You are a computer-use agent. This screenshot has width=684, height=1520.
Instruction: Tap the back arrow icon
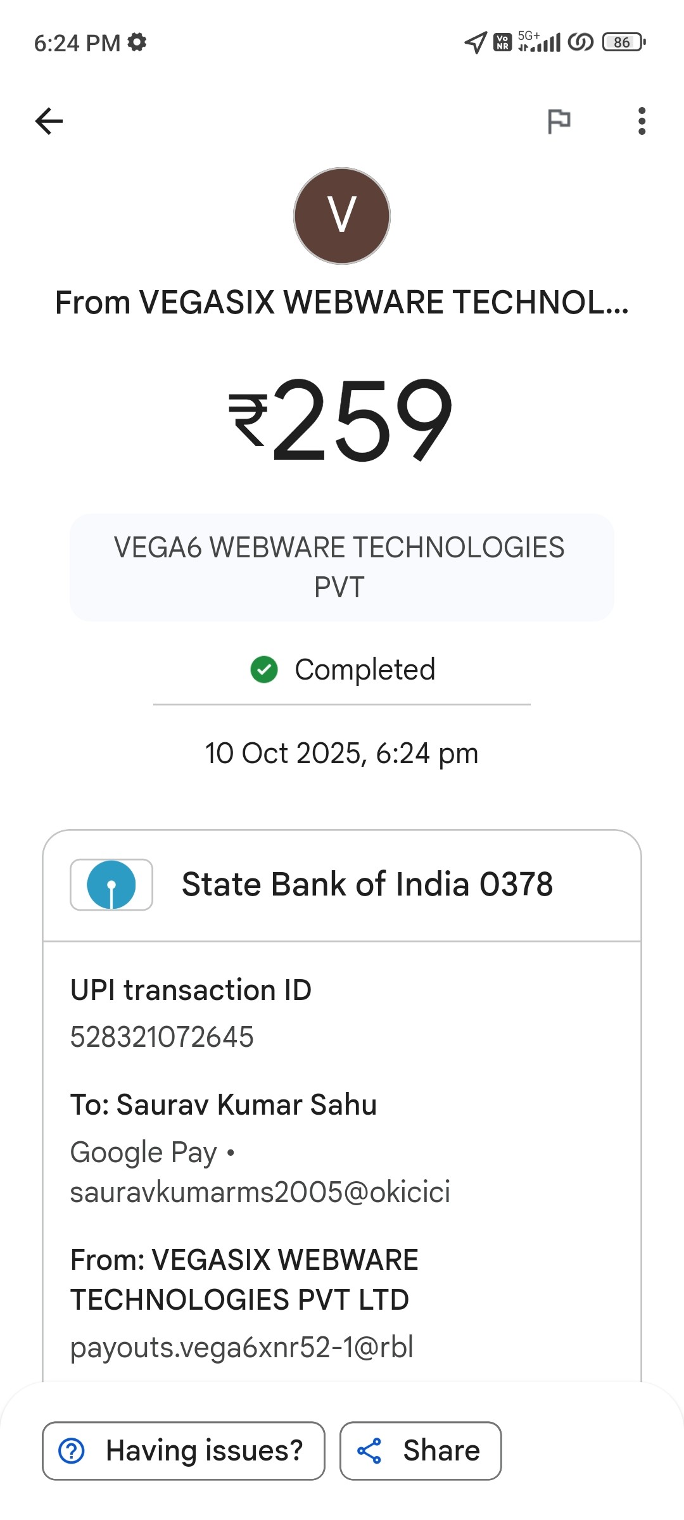tap(49, 121)
